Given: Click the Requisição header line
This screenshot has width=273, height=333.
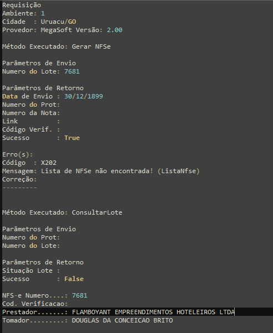Looking at the screenshot, I should point(22,5).
